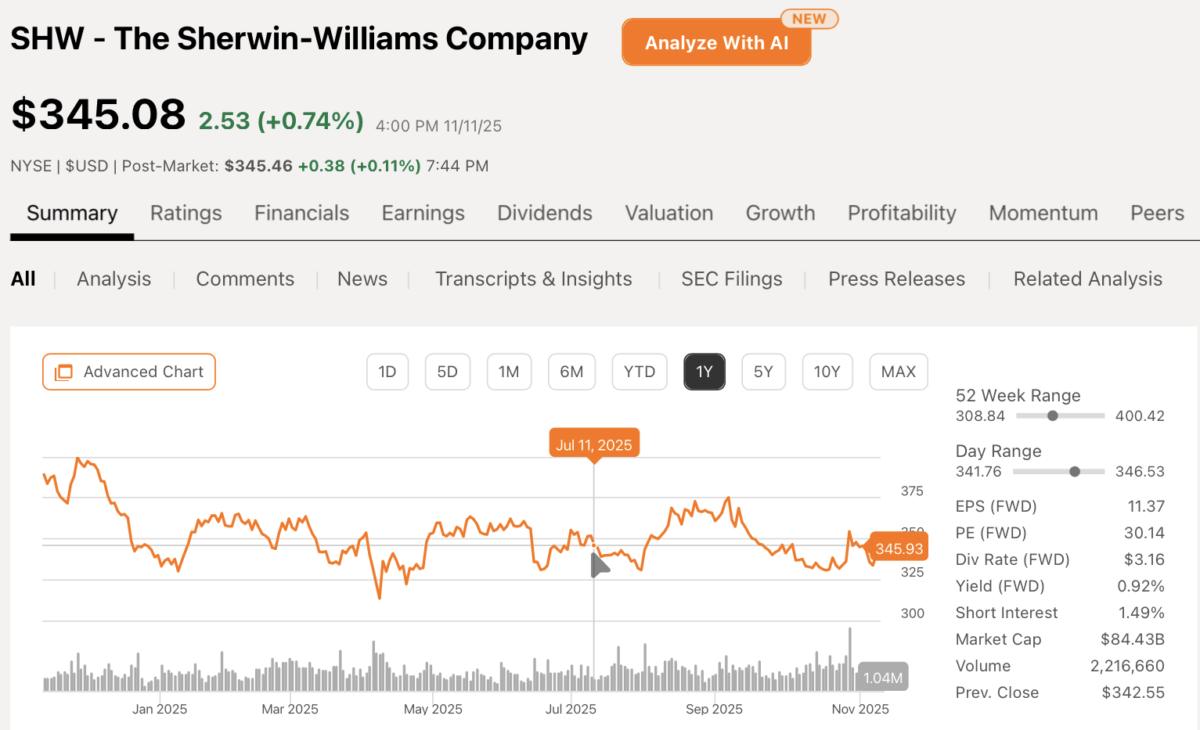Show Transcripts & Insights

[534, 279]
